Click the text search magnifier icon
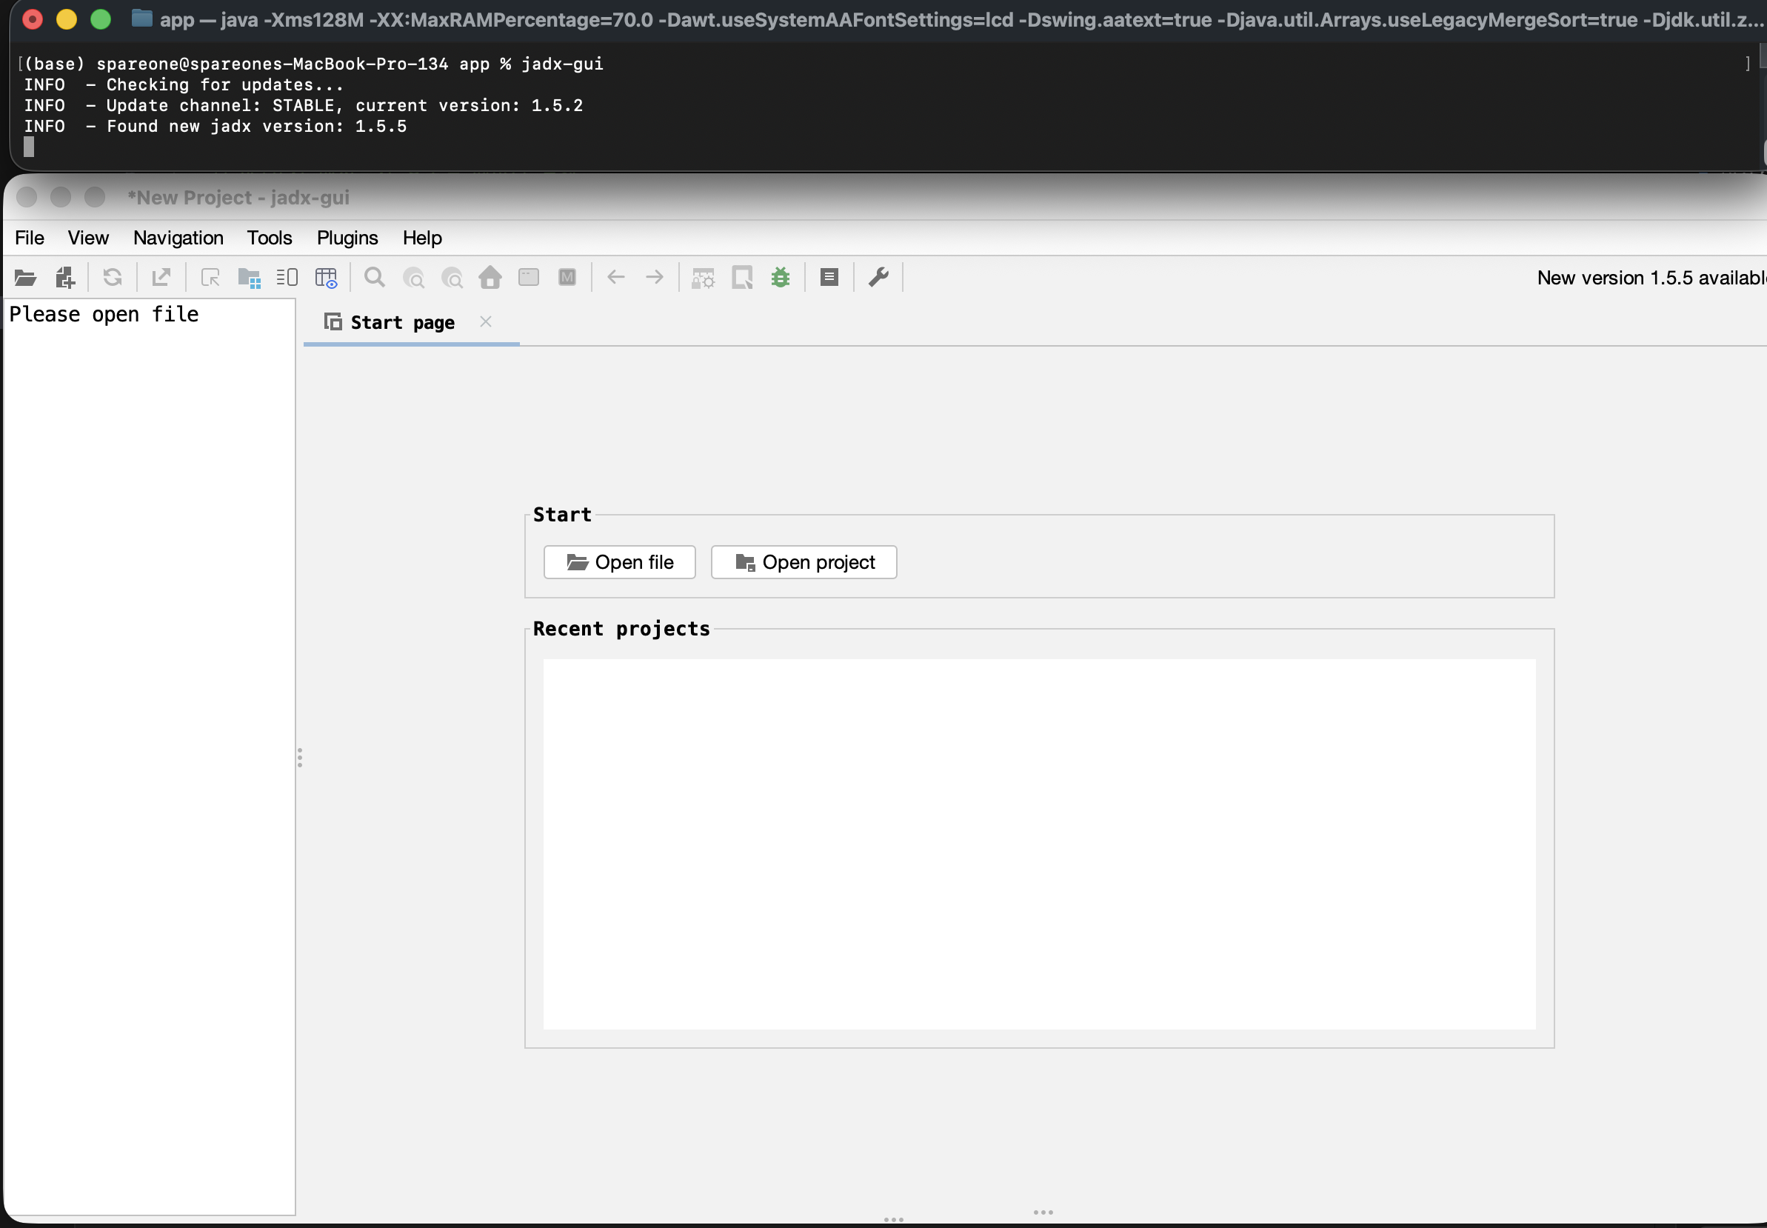 click(375, 278)
